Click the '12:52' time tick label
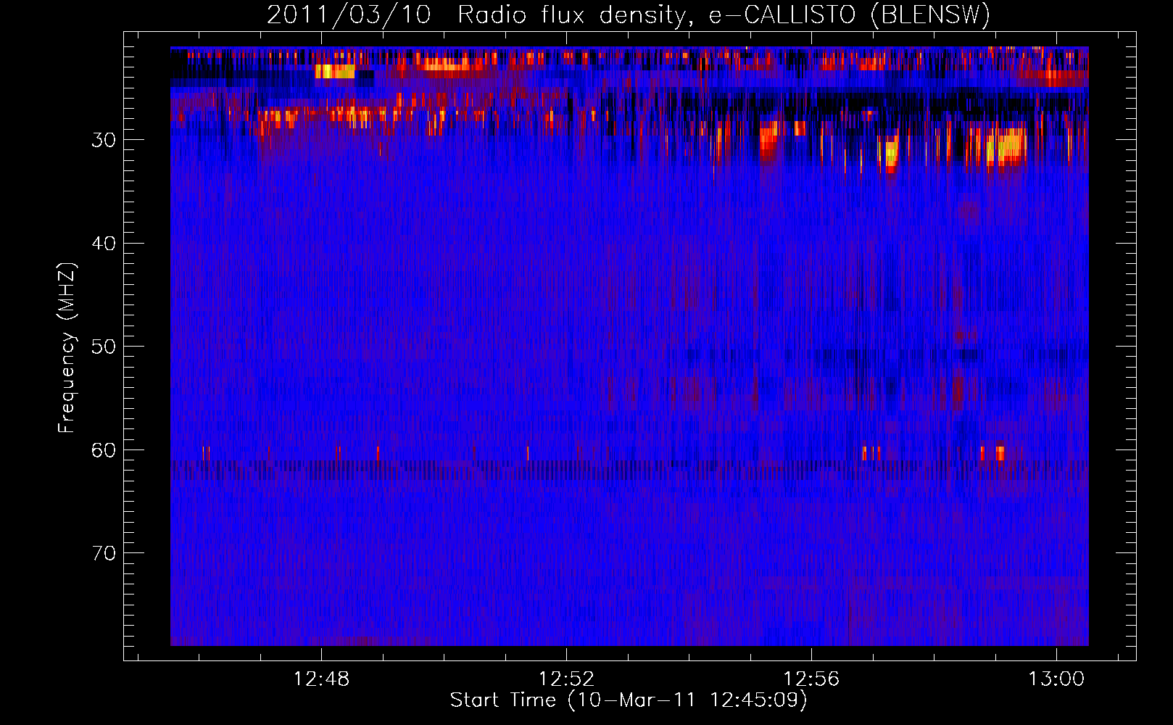Screen dimensions: 1173x725 pyautogui.click(x=566, y=679)
